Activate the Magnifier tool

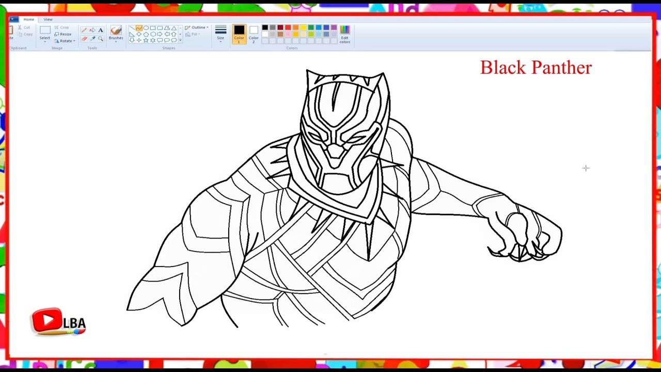(100, 39)
